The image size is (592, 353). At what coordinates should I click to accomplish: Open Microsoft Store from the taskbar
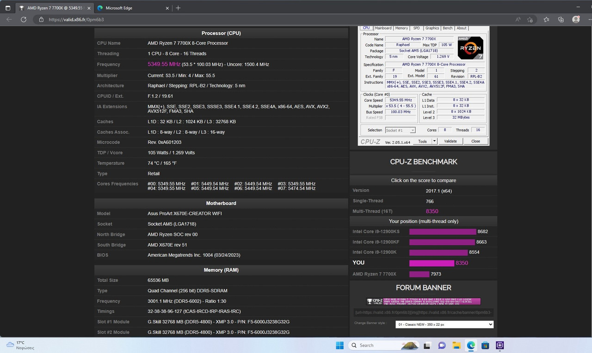point(485,345)
